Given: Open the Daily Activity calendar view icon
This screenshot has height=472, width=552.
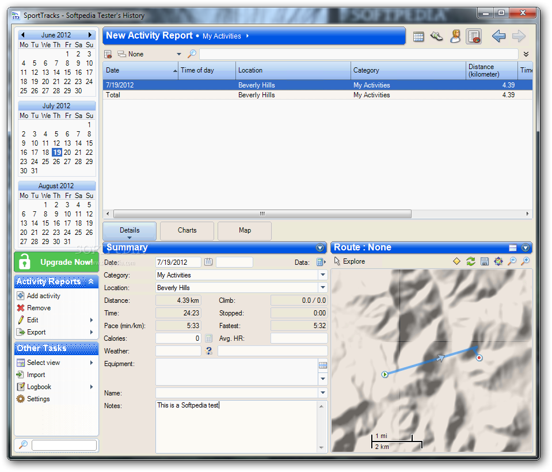Looking at the screenshot, I should coord(418,36).
